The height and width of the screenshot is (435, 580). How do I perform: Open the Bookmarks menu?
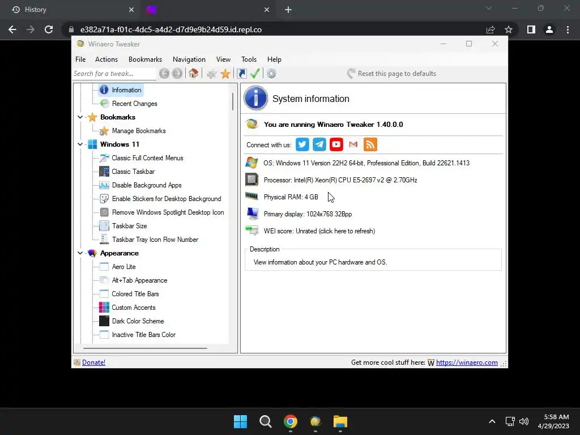coord(145,59)
